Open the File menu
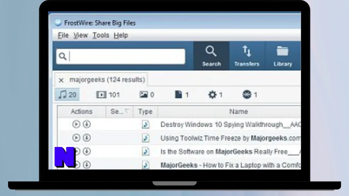This screenshot has height=196, width=349. click(x=63, y=35)
